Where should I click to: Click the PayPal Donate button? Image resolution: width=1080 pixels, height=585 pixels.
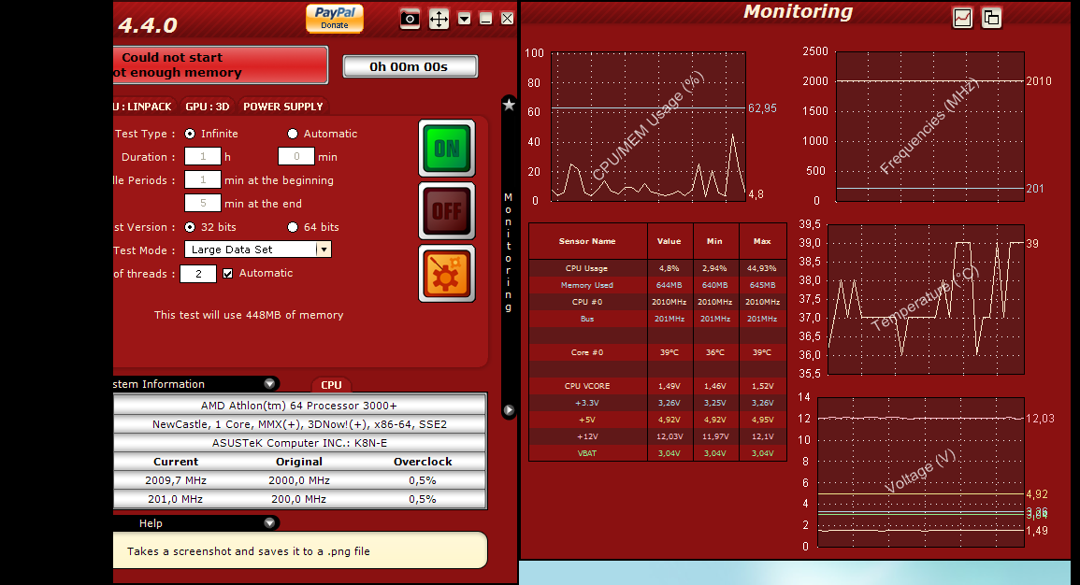pyautogui.click(x=335, y=18)
